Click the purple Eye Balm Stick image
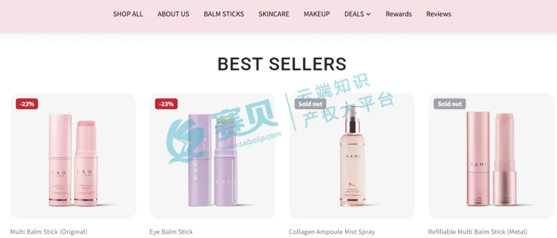557x238 pixels. tap(212, 156)
